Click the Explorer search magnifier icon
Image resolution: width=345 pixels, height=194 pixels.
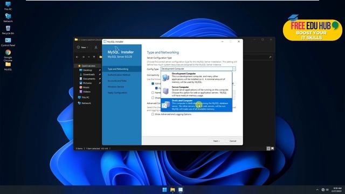[270, 57]
